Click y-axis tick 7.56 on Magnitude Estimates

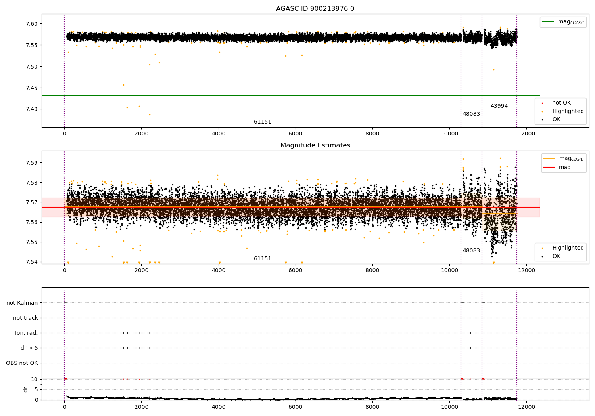[x=32, y=222]
